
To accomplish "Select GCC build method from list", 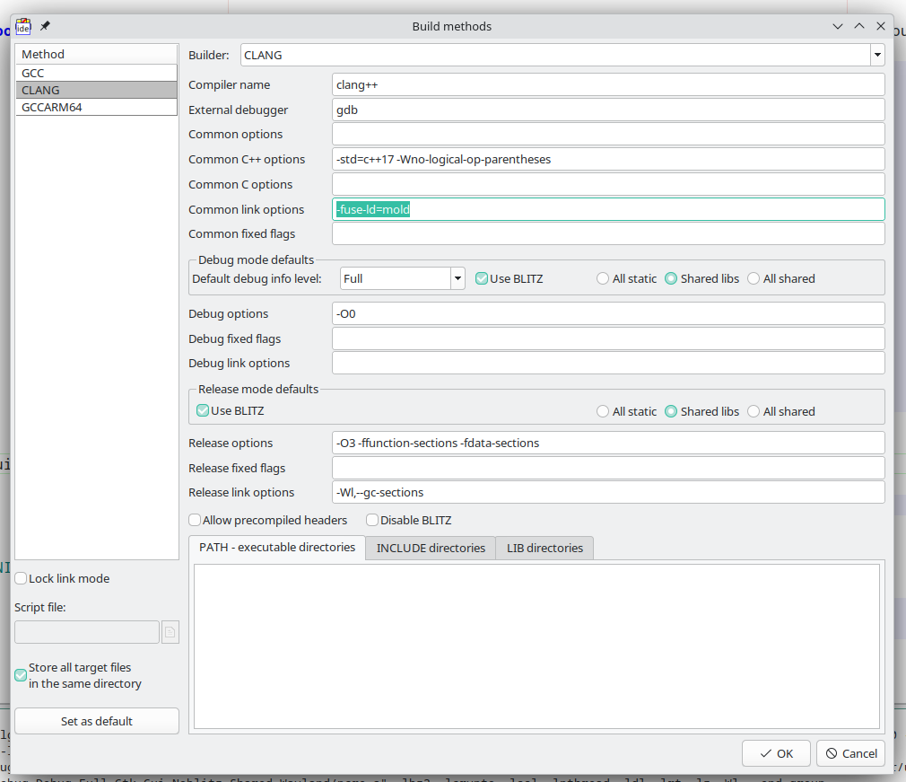I will click(96, 73).
